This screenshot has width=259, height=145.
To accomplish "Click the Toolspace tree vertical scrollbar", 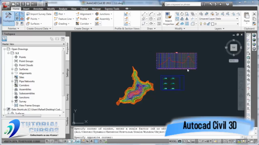I will pyautogui.click(x=64, y=73).
